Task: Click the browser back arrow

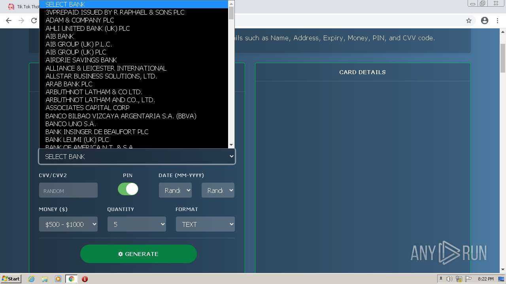Action: tap(9, 21)
